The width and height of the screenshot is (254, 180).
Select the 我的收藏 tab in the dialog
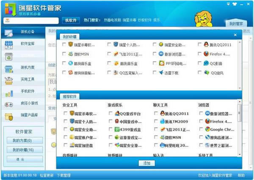pyautogui.click(x=69, y=37)
